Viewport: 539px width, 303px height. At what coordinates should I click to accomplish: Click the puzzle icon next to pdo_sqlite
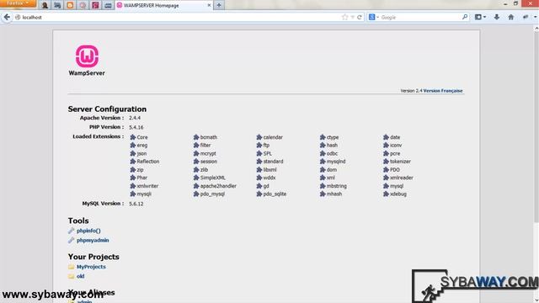[x=259, y=194]
